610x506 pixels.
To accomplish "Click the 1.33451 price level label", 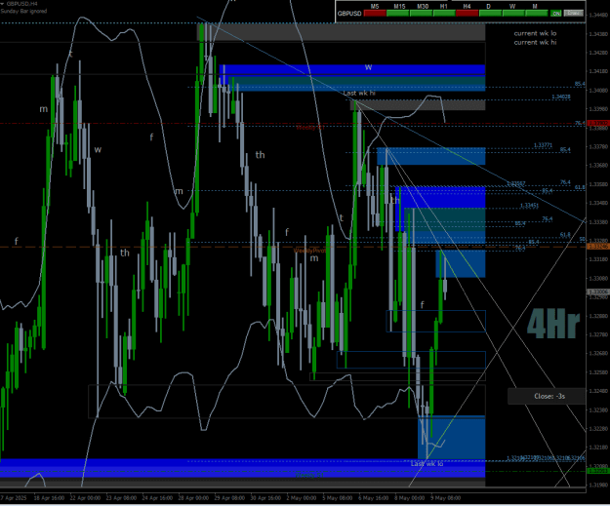I will (x=529, y=206).
